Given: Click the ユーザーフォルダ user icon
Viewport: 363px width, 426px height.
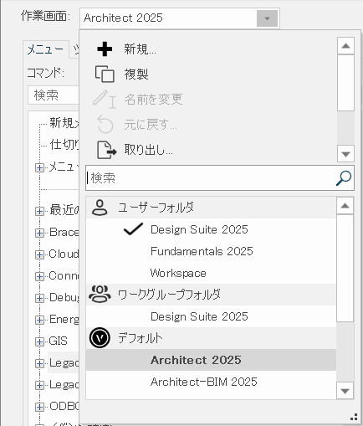Looking at the screenshot, I should click(100, 208).
